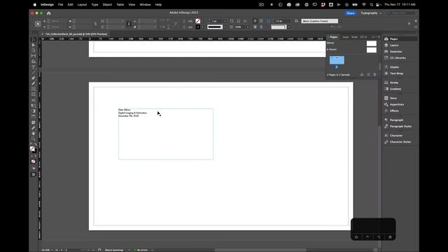Open Wi-Fi status menu
This screenshot has width=448, height=252.
(364, 5)
